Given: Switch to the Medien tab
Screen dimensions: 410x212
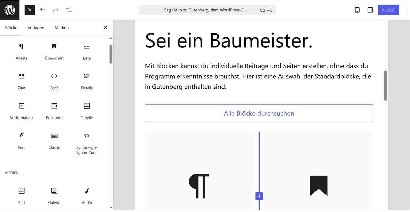Looking at the screenshot, I should tap(61, 28).
